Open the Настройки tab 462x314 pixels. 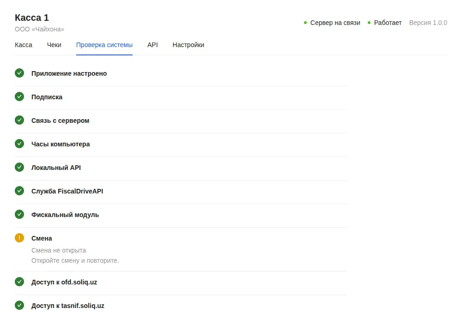[188, 45]
